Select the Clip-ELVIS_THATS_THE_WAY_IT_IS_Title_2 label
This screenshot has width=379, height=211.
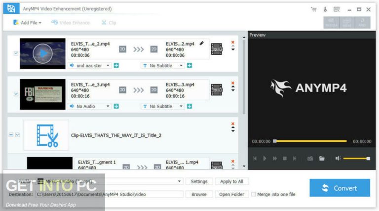(116, 135)
